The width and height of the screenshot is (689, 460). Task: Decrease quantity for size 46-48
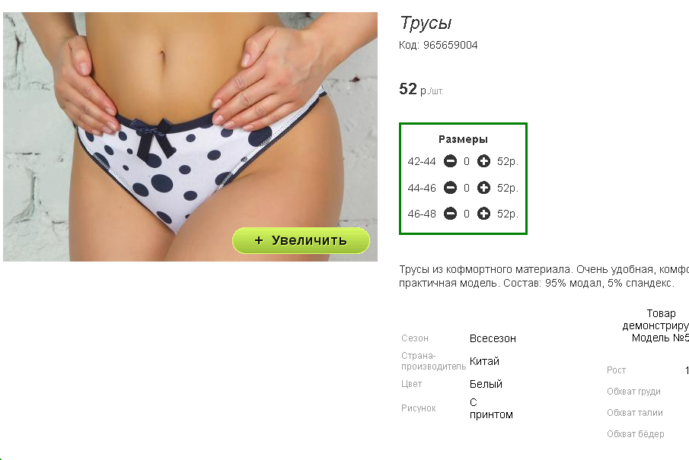click(x=450, y=214)
